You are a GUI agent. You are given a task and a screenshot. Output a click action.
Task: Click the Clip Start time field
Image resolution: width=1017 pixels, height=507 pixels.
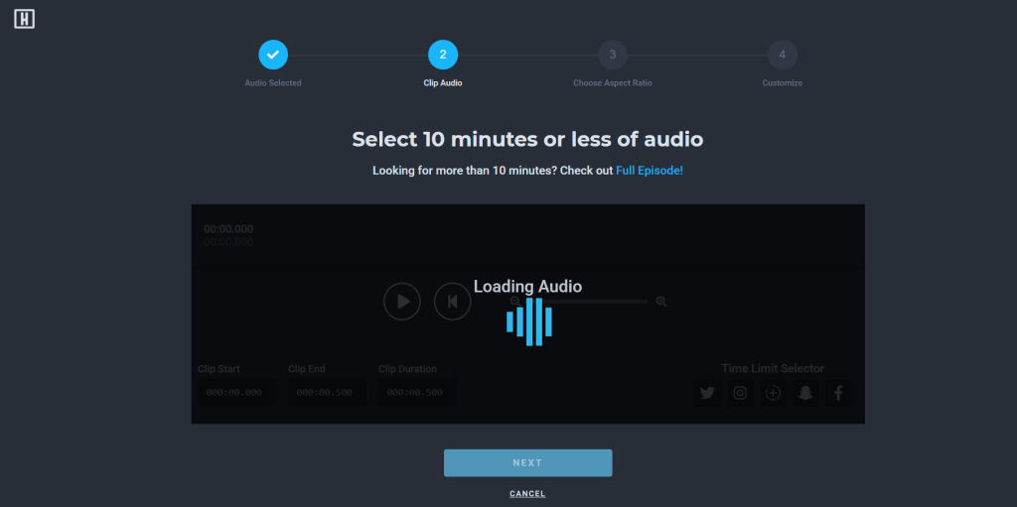coord(234,393)
